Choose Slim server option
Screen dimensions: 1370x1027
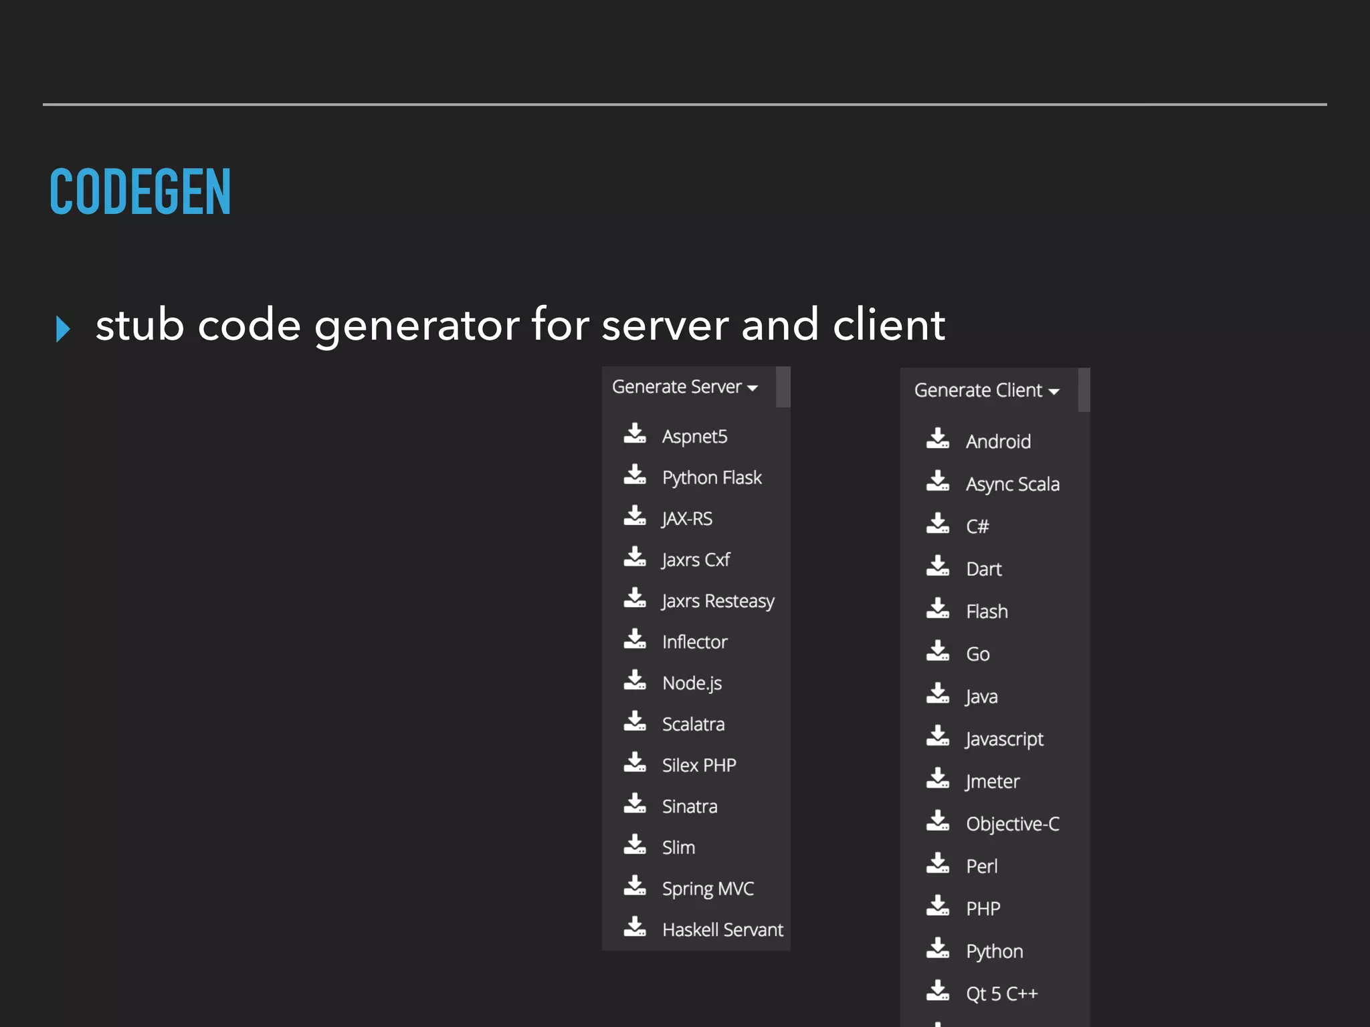678,848
